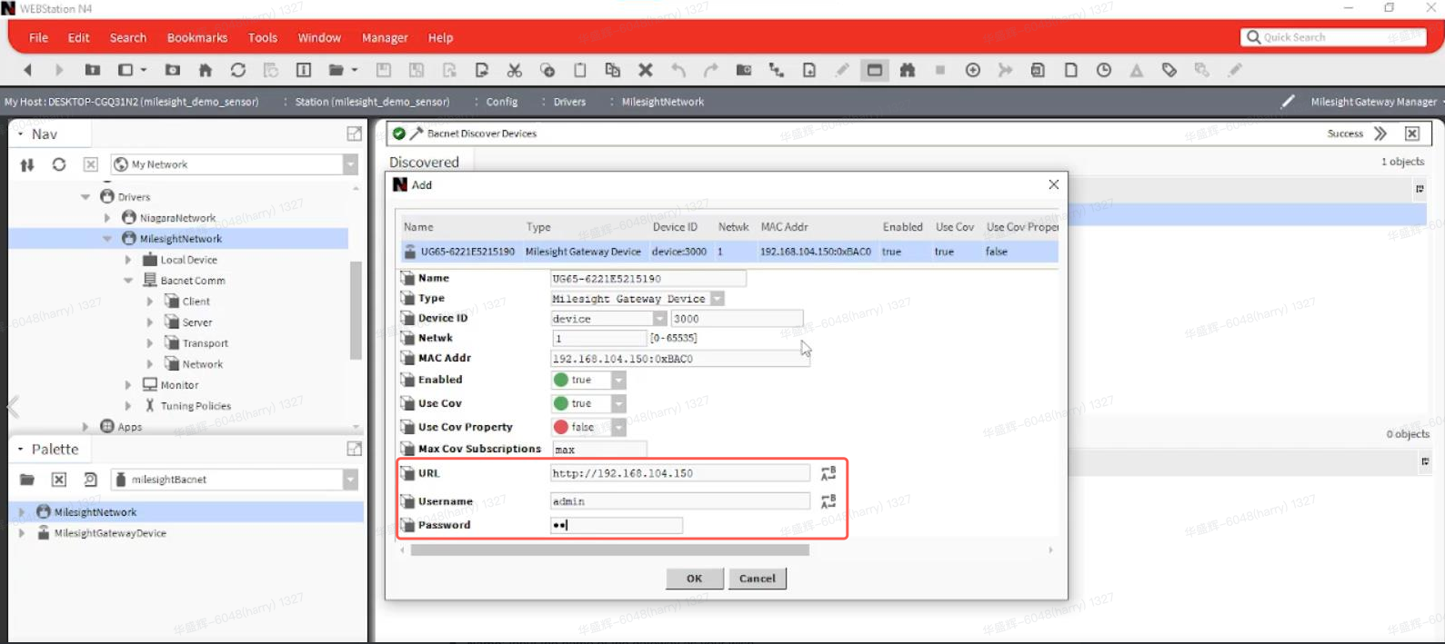
Task: Click the circled plus Add icon in toolbar
Action: (973, 70)
